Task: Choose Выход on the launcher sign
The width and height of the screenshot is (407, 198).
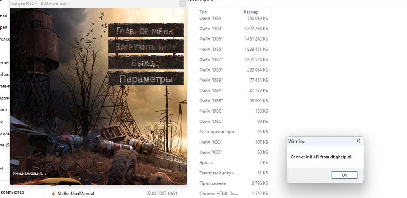Action: (146, 63)
